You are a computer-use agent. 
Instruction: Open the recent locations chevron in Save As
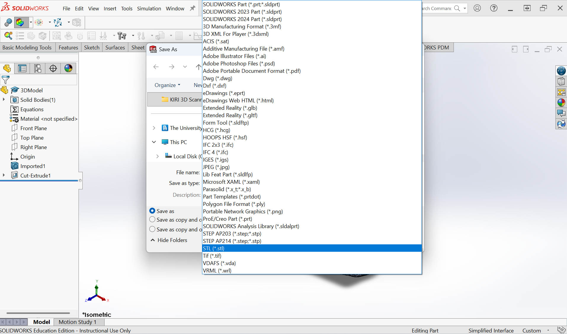185,67
